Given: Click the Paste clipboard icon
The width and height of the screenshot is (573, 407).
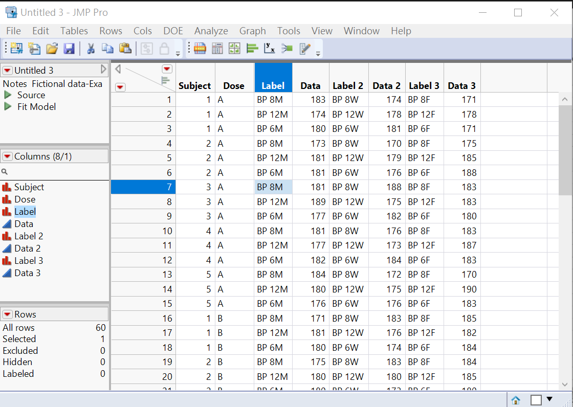Looking at the screenshot, I should (125, 49).
